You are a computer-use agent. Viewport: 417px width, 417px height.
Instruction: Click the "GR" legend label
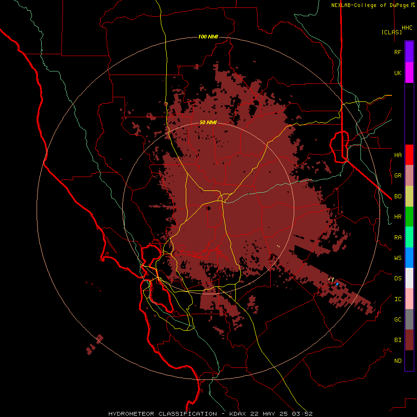click(x=398, y=176)
